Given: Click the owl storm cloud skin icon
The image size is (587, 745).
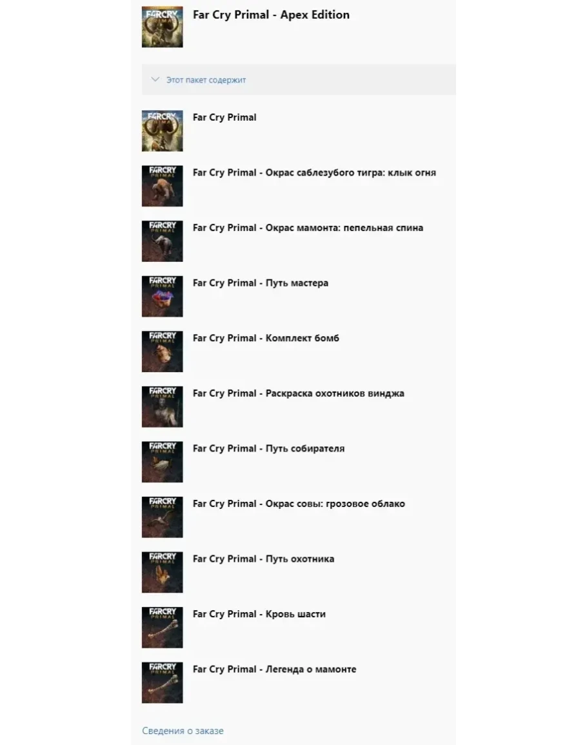Looking at the screenshot, I should 162,517.
